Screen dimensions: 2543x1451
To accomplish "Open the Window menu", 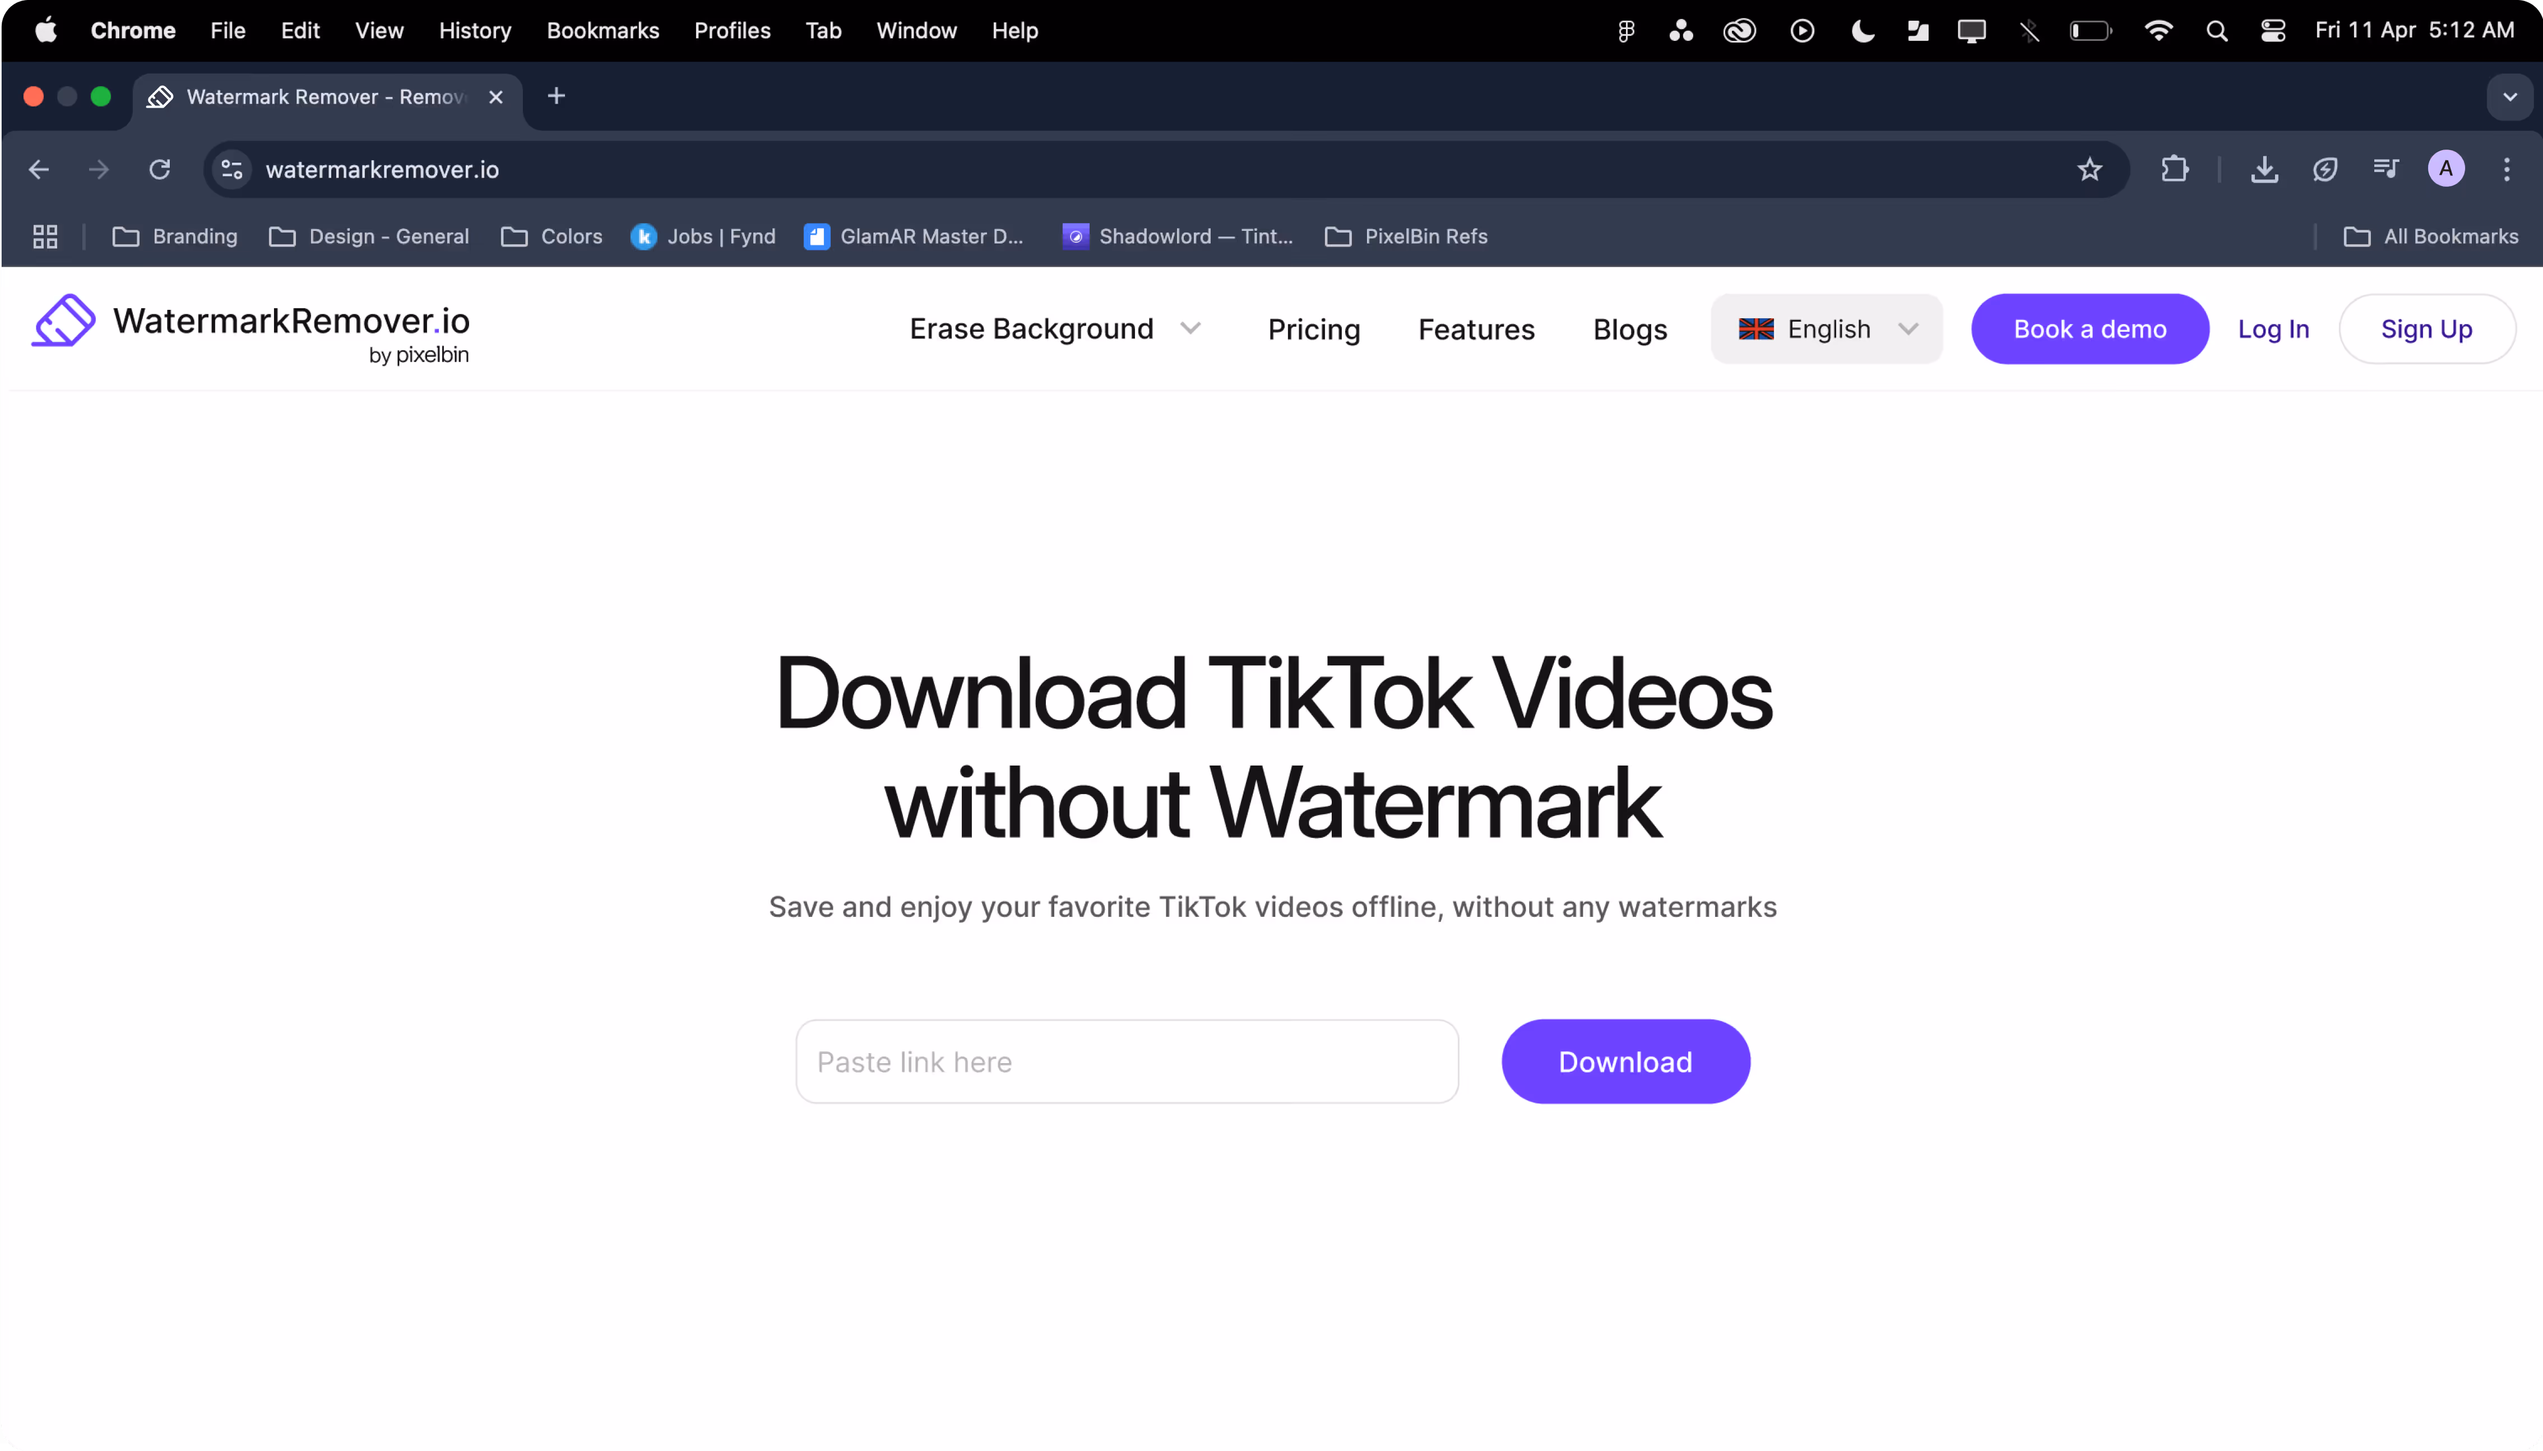I will pos(916,31).
